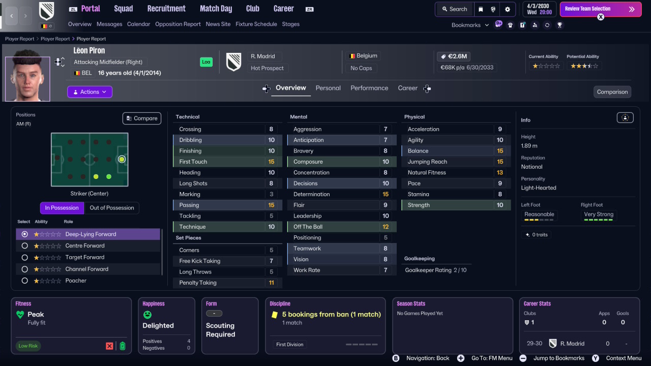
Task: Click the red X icon in Fitness panel
Action: pos(109,346)
